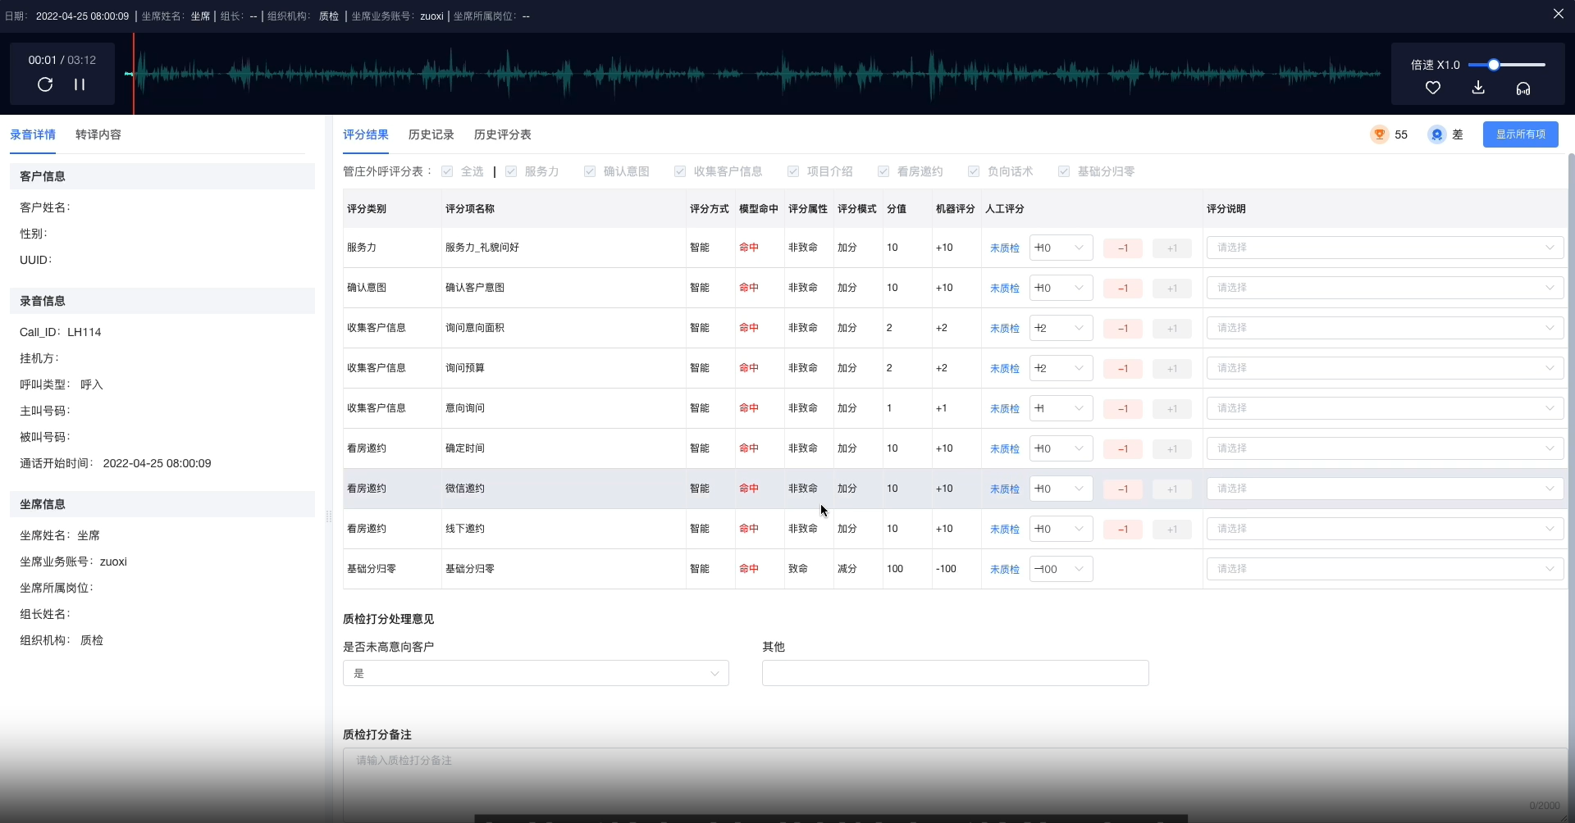Click 未质检 link in 基础分归零 row
The width and height of the screenshot is (1575, 823).
tap(1005, 570)
